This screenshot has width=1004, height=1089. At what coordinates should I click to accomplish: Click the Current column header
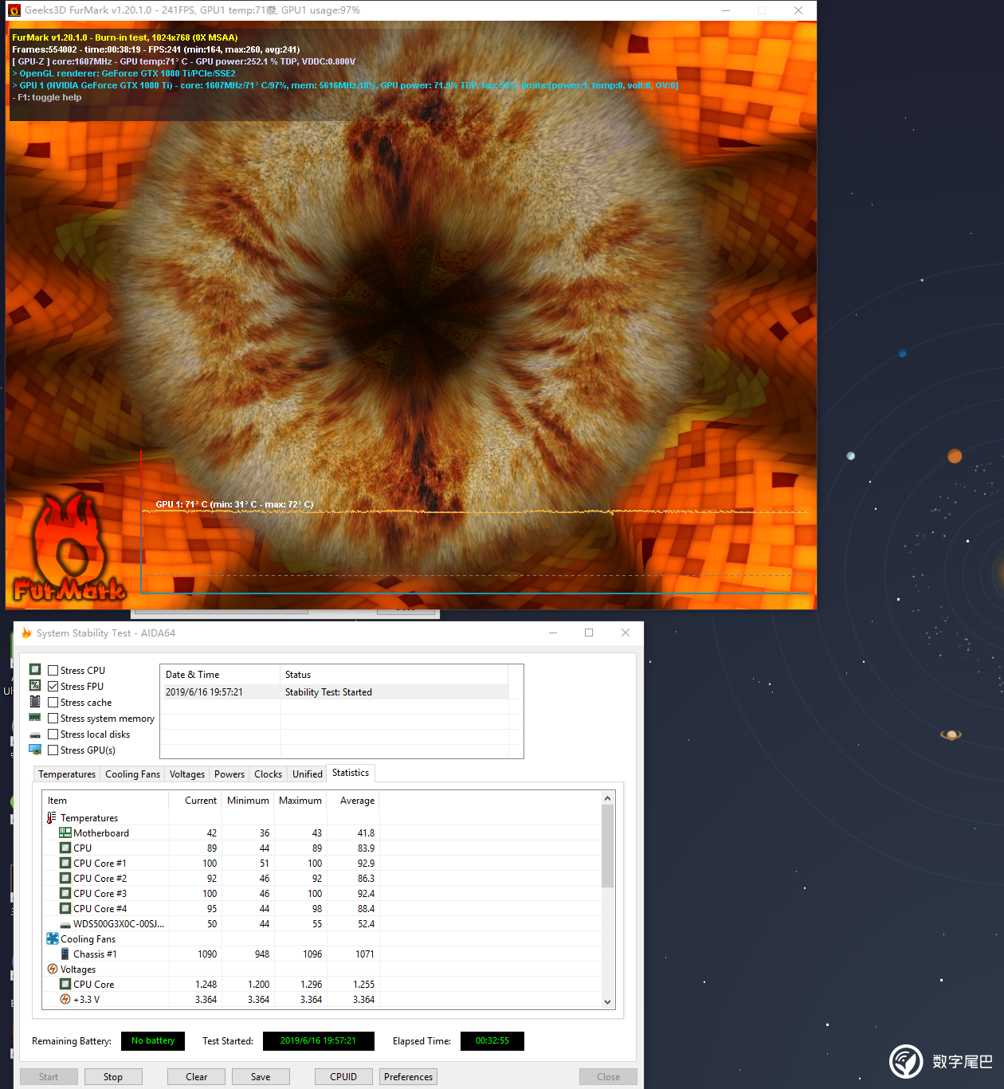tap(195, 801)
